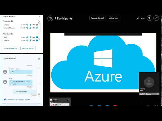Viewport: 162px width, 121px height.
Task: Click Andy's video camera icon
Action: (x=34, y=38)
